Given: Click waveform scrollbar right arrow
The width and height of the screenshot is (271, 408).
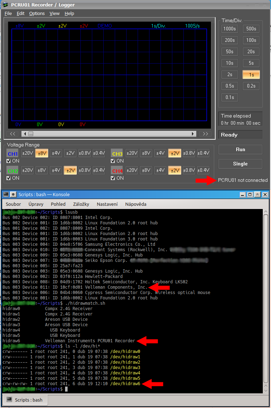Looking at the screenshot, I should (193, 134).
